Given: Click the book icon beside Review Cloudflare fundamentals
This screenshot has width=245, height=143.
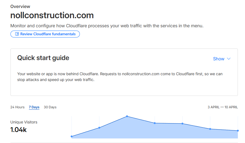Looking at the screenshot, I should pos(17,34).
